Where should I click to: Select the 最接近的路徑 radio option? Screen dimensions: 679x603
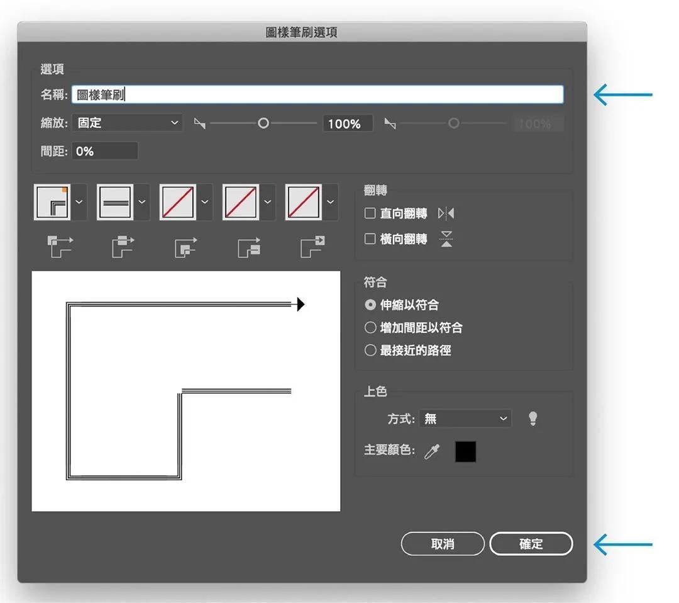(x=370, y=350)
